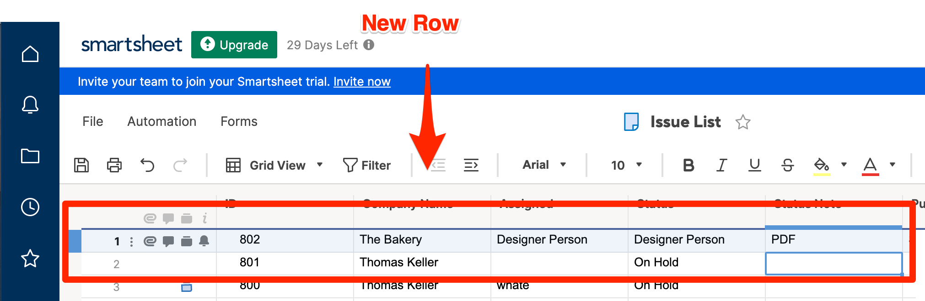
Task: Open Recents clock icon in sidebar
Action: click(x=30, y=207)
